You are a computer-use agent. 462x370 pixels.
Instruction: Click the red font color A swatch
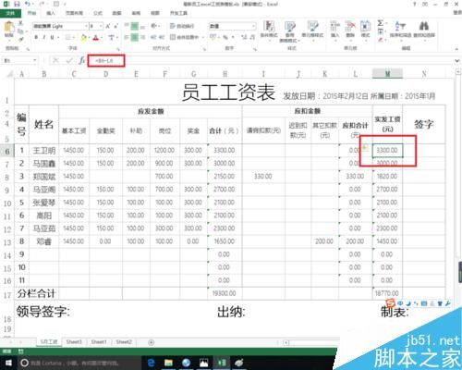pos(96,38)
